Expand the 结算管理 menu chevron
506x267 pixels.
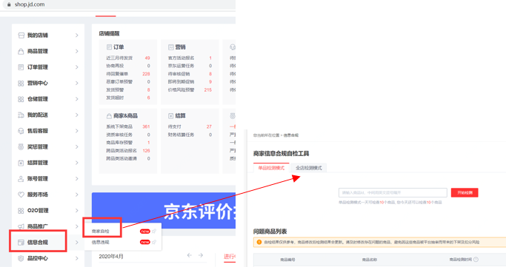tap(77, 163)
